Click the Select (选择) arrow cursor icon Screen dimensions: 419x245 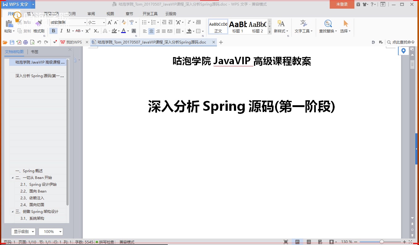(x=345, y=23)
